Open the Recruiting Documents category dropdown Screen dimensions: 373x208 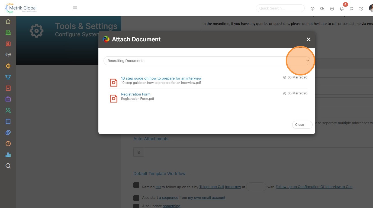coord(207,61)
